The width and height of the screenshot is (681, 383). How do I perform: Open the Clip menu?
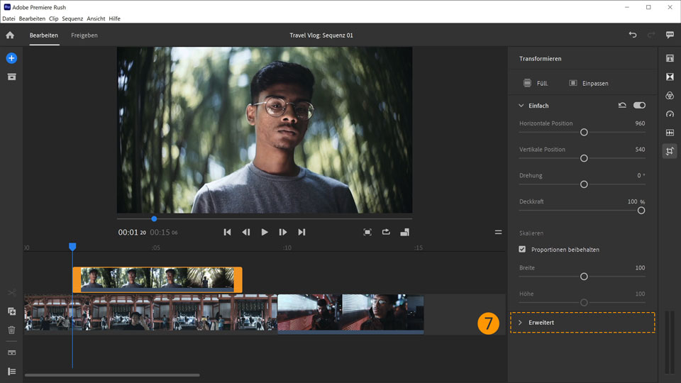(x=54, y=18)
